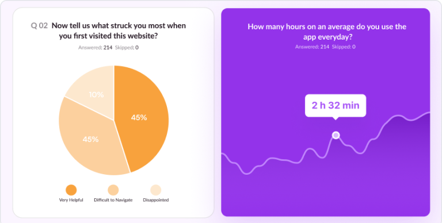The width and height of the screenshot is (442, 223).
Task: Click Answered: 214 under pie chart title
Action: pyautogui.click(x=96, y=48)
